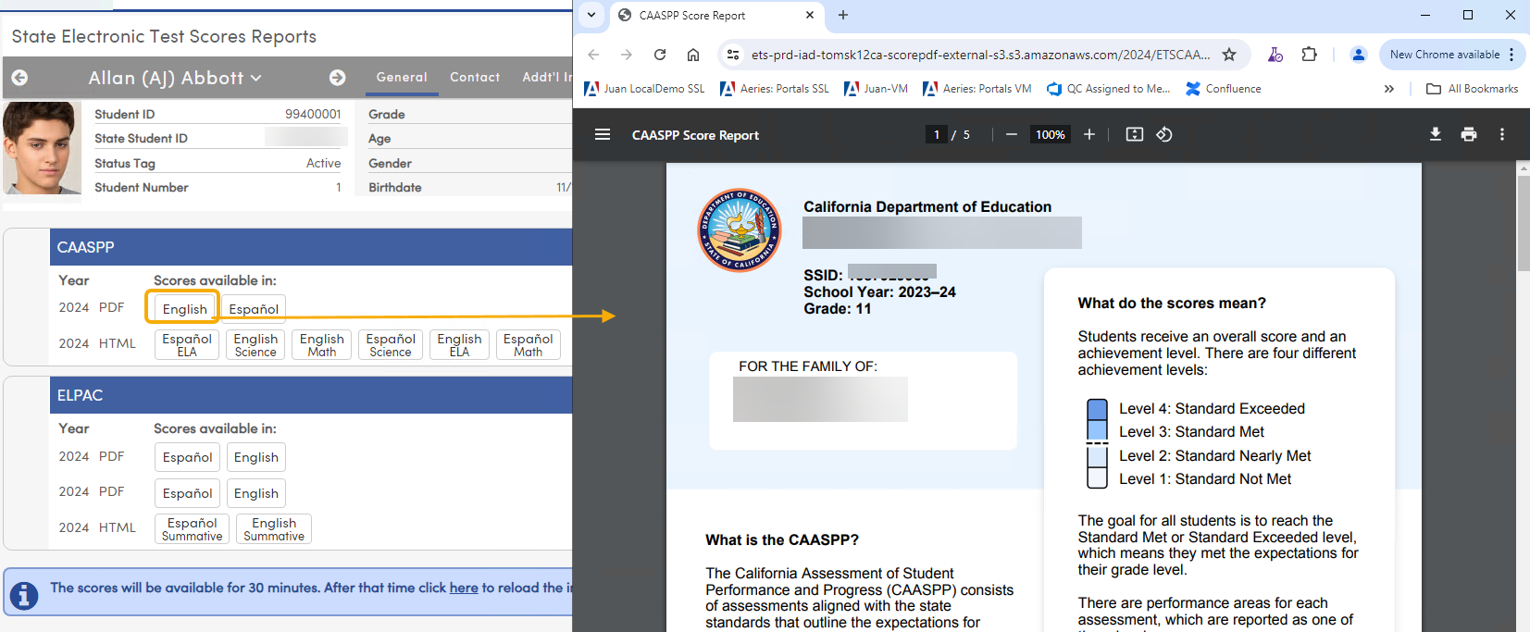Viewport: 1530px width, 632px height.
Task: Switch to the Contact tab
Action: [x=475, y=78]
